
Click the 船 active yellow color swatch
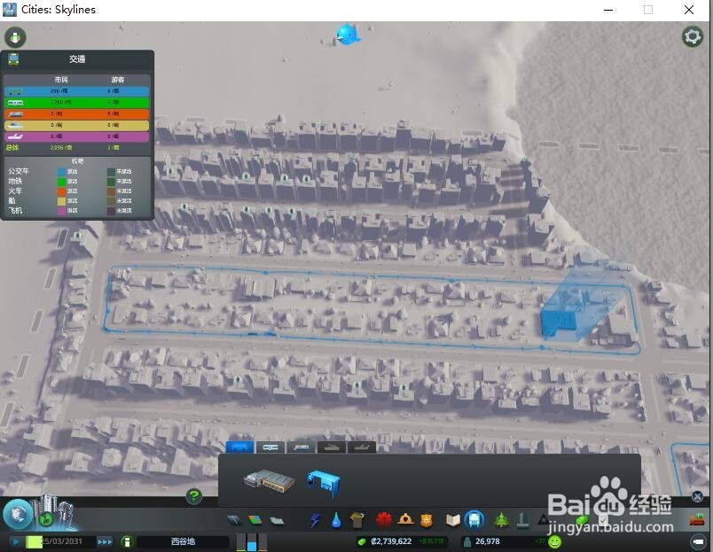[61, 201]
